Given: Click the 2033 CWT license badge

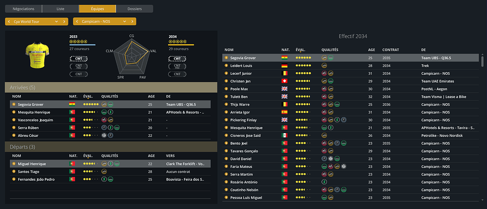Looking at the screenshot, I should 79,59.
